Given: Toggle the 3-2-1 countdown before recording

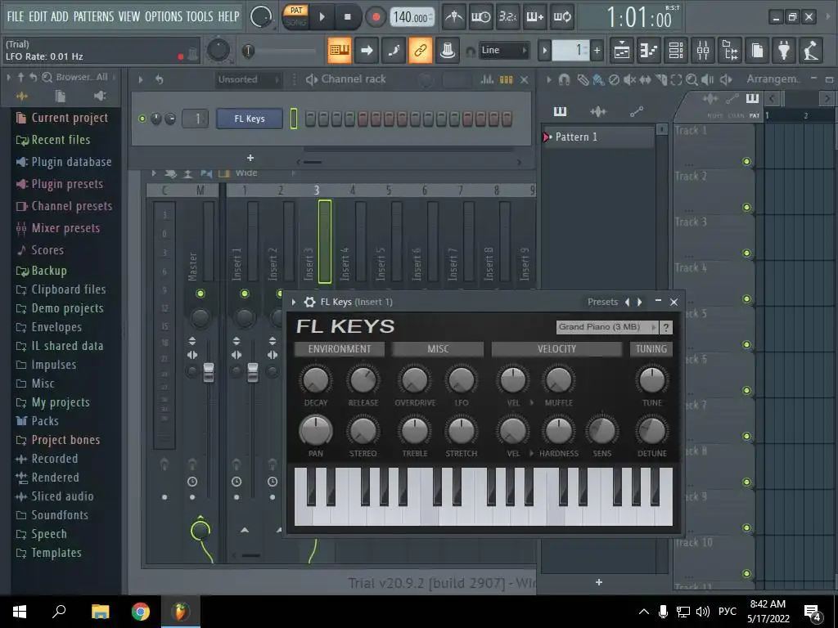Looking at the screenshot, I should [507, 17].
